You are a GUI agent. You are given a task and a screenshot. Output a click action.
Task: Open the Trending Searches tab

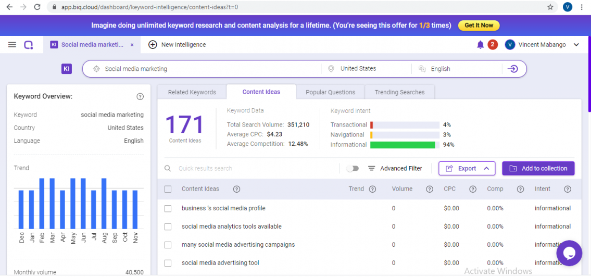(x=399, y=92)
